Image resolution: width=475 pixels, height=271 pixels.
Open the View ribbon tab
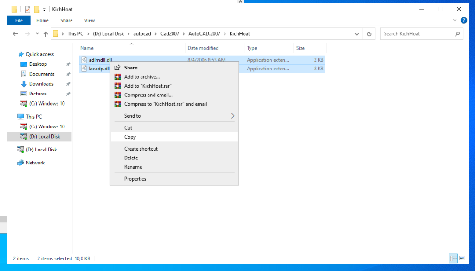point(90,20)
